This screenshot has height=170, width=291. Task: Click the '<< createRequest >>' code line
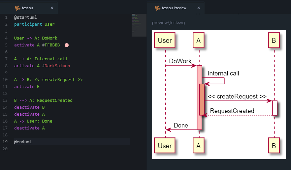[48, 79]
